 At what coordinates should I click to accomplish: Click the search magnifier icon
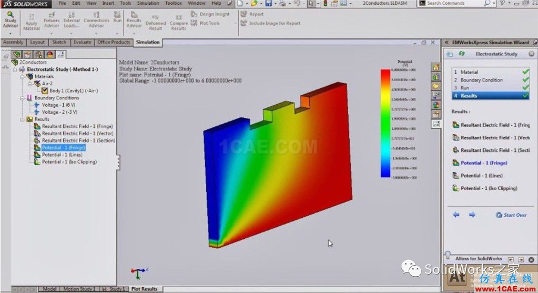487,3
